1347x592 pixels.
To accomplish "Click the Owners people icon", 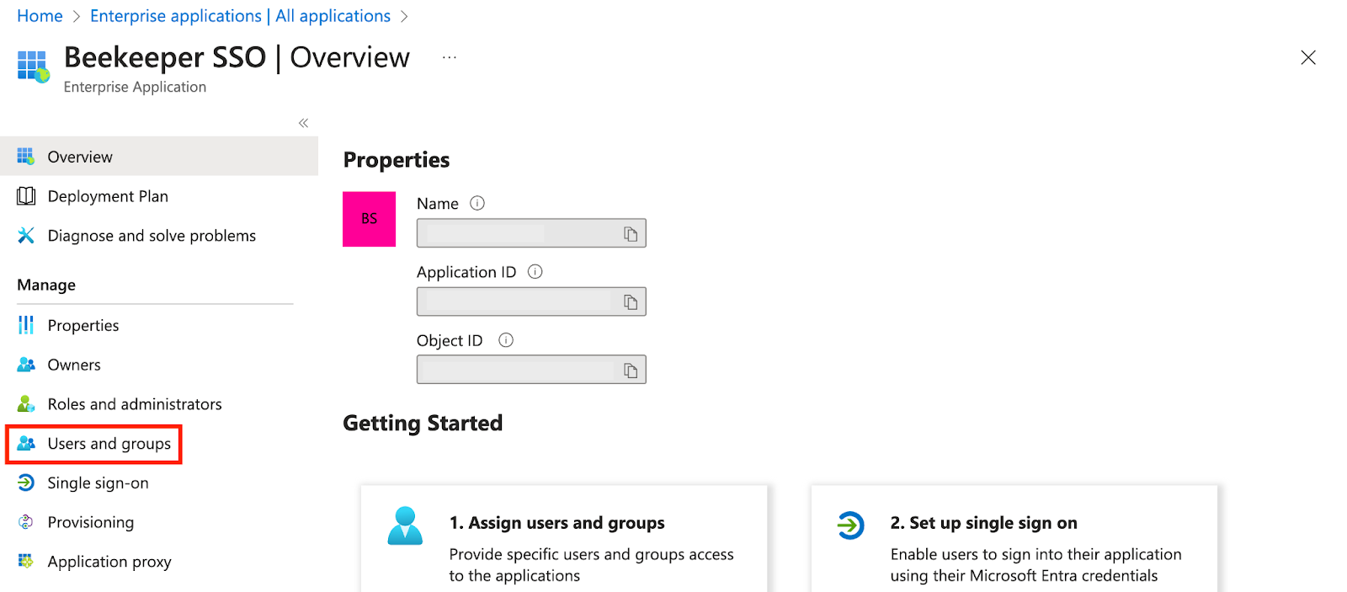I will [26, 365].
